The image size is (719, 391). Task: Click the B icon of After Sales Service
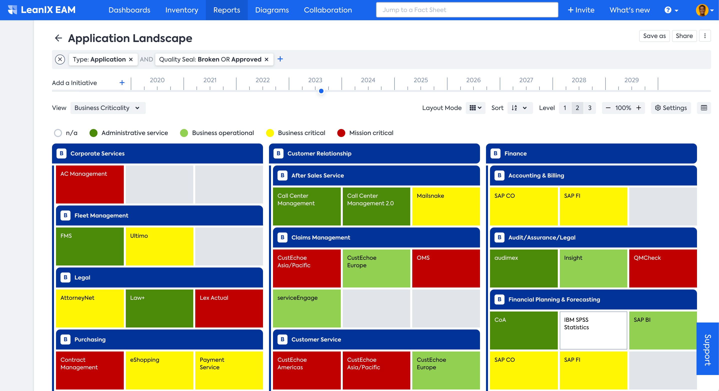pos(282,175)
